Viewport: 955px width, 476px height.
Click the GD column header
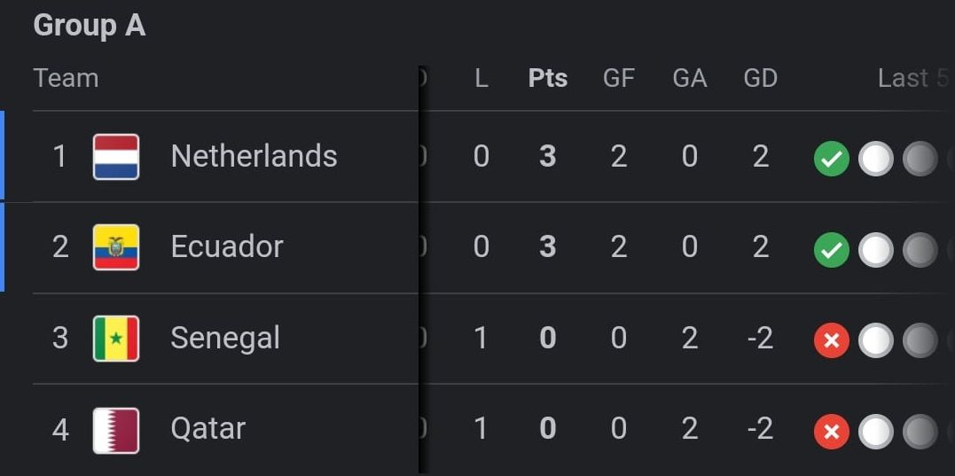pos(760,78)
